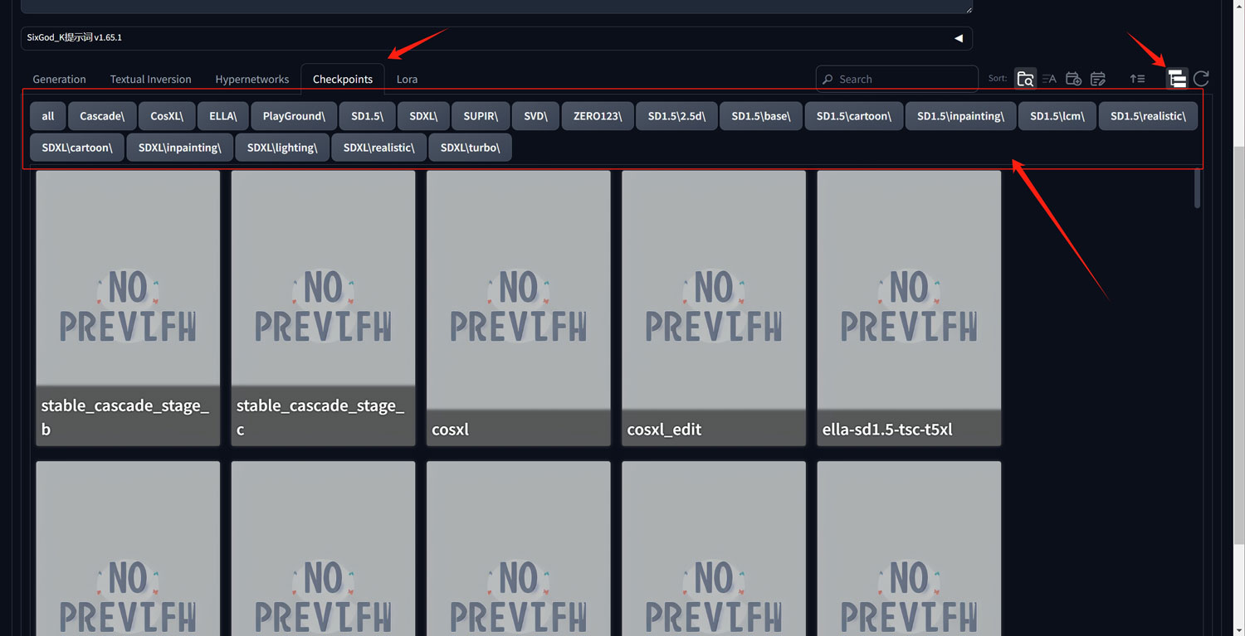Viewport: 1245px width, 636px height.
Task: Toggle the directory tree view icon
Action: tap(1176, 79)
